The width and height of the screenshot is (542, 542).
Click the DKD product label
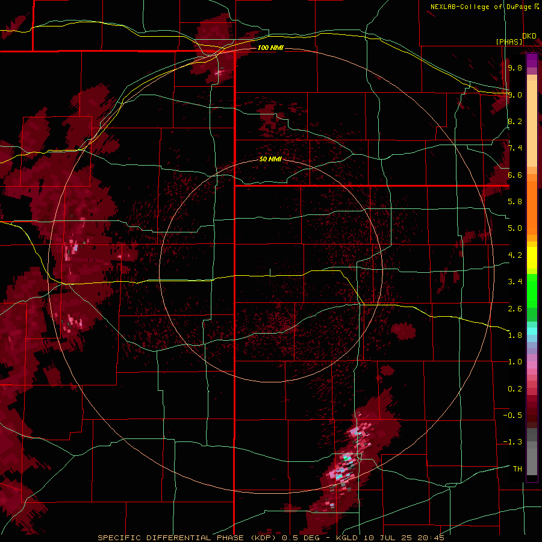pos(529,36)
